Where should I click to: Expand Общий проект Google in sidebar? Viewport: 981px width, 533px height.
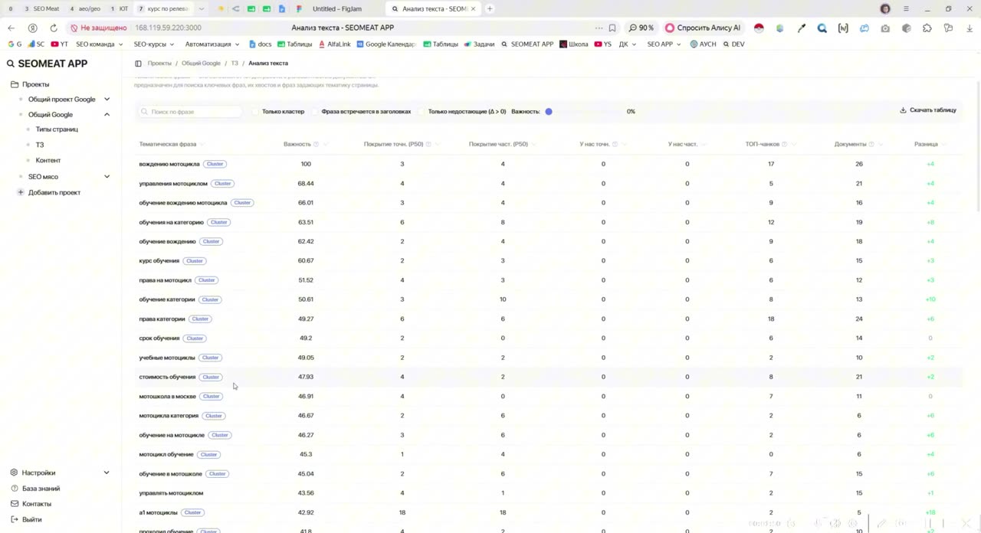click(107, 99)
